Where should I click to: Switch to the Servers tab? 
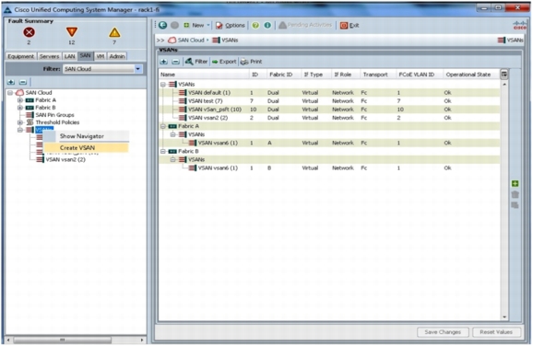click(49, 56)
